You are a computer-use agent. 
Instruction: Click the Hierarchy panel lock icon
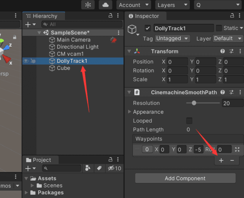pyautogui.click(x=111, y=16)
